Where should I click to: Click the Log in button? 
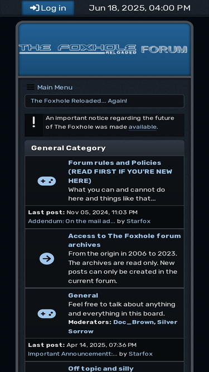pos(48,8)
